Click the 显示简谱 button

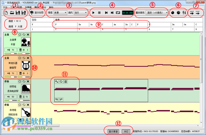(x=113, y=131)
